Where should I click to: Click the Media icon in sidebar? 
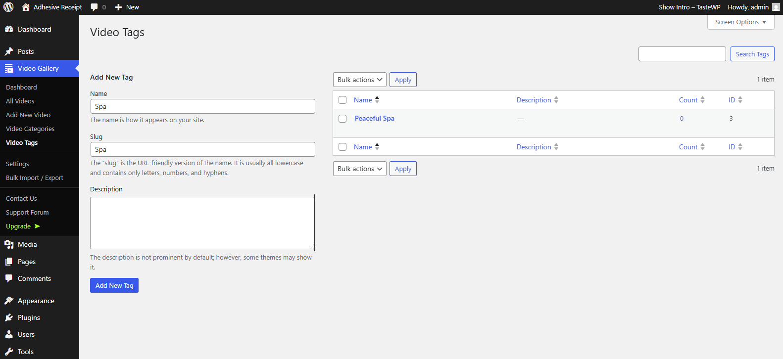click(x=9, y=244)
